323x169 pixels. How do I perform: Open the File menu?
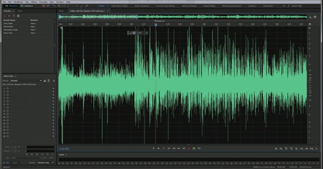tap(4, 2)
